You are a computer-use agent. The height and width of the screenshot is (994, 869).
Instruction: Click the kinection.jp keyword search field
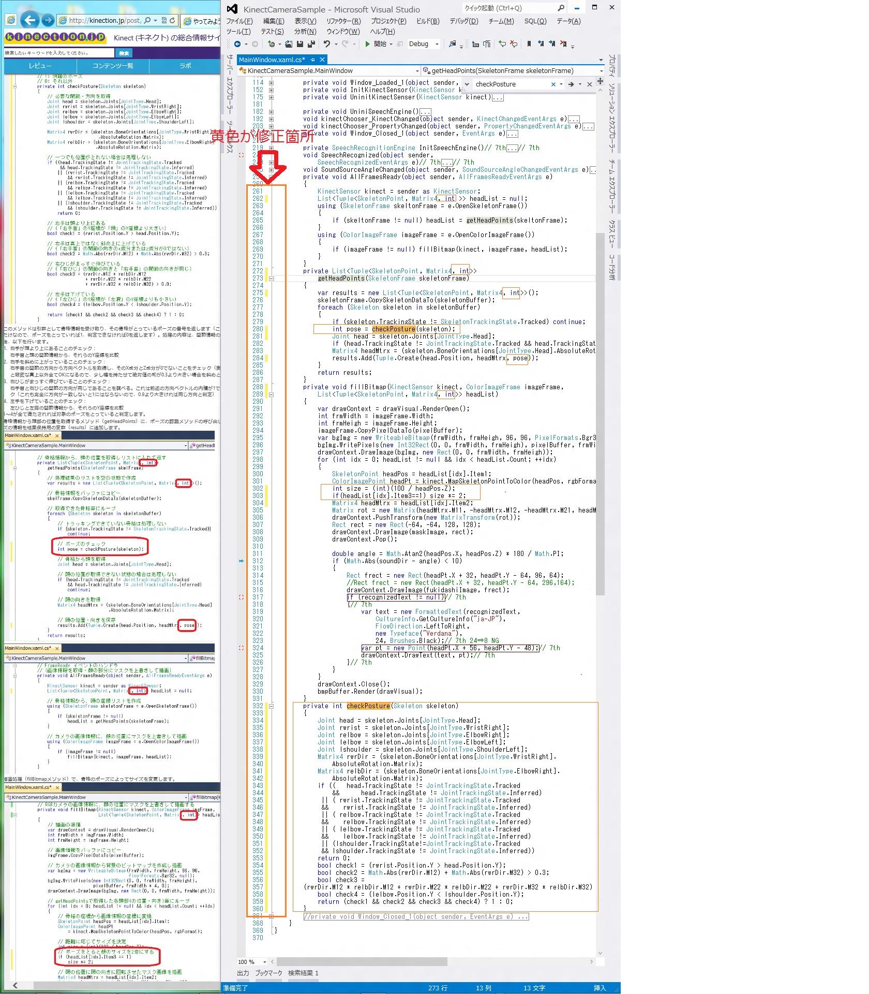click(59, 53)
